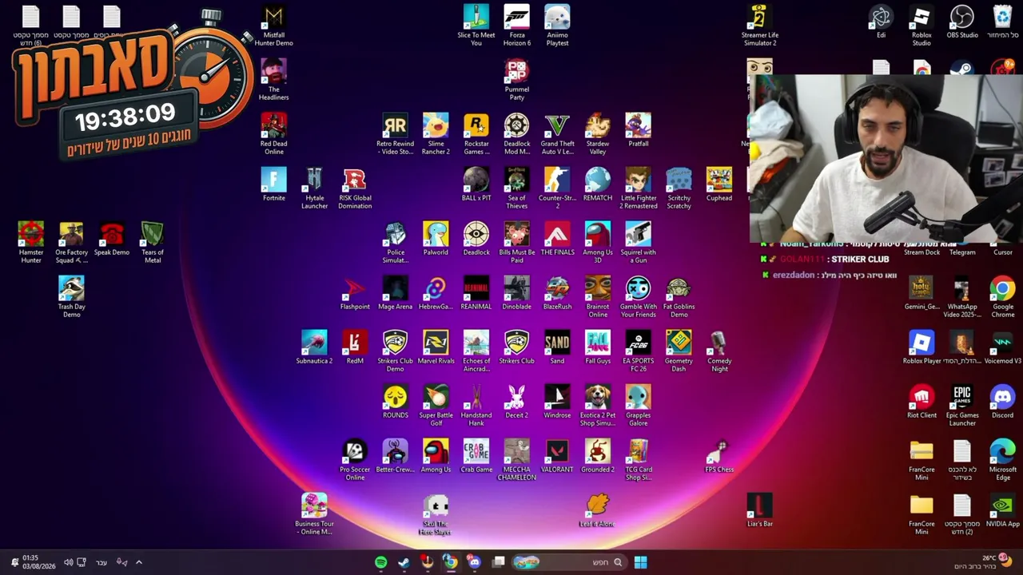The image size is (1023, 575).
Task: Expand the hidden system tray icons
Action: [138, 562]
